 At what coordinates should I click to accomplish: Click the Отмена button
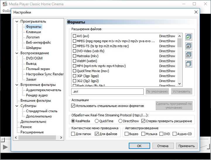163,146
